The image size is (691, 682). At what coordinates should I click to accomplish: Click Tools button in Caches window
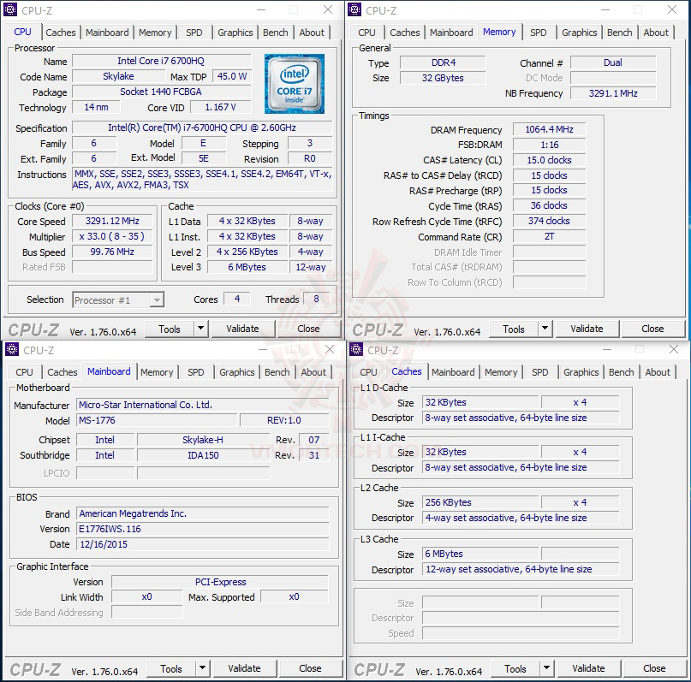tap(515, 669)
